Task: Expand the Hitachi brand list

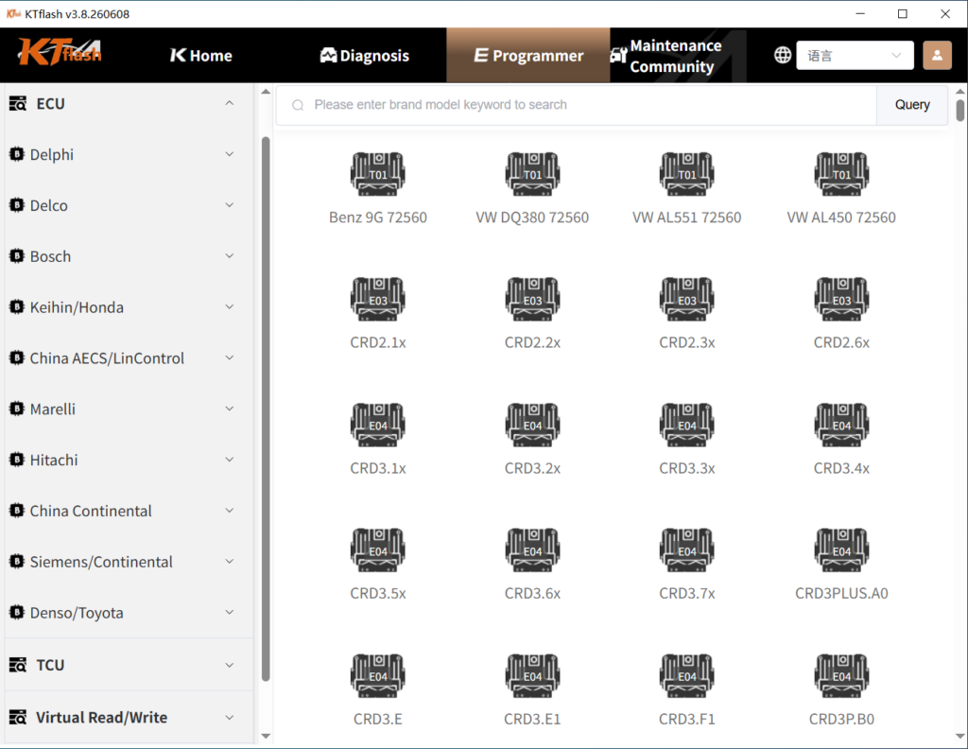Action: pyautogui.click(x=129, y=460)
